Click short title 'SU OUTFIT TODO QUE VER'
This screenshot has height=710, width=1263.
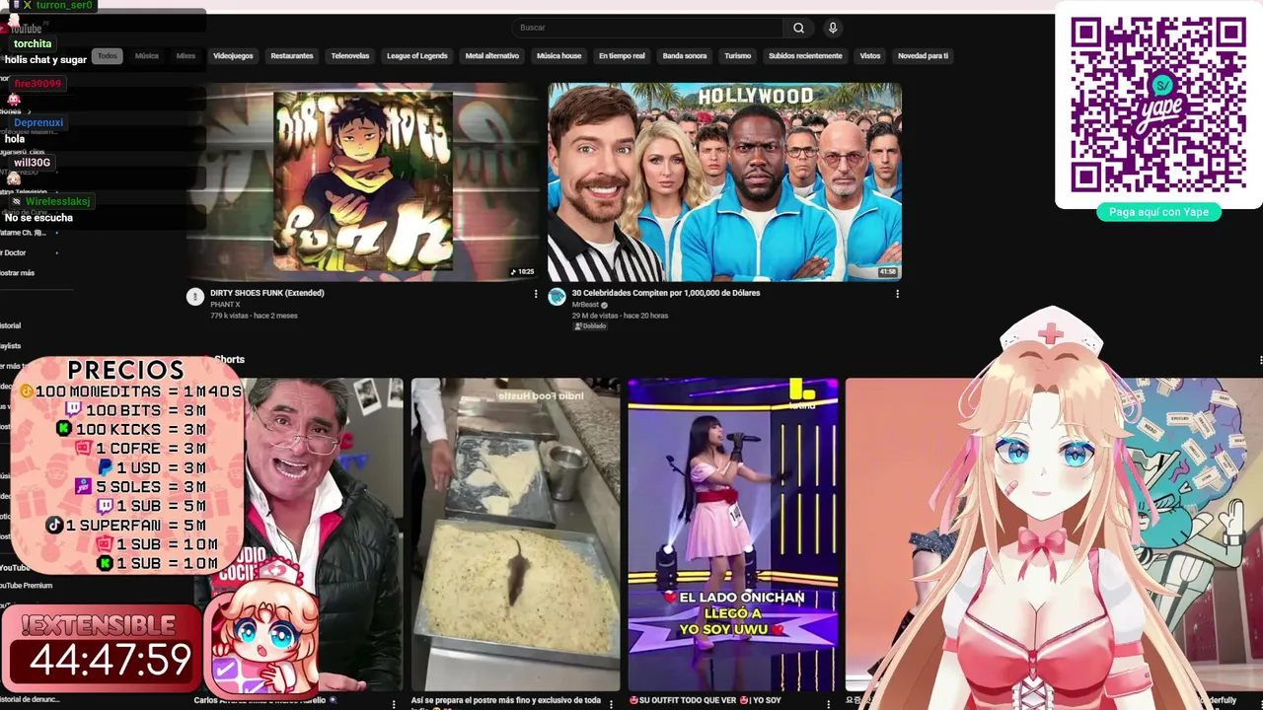pos(706,700)
